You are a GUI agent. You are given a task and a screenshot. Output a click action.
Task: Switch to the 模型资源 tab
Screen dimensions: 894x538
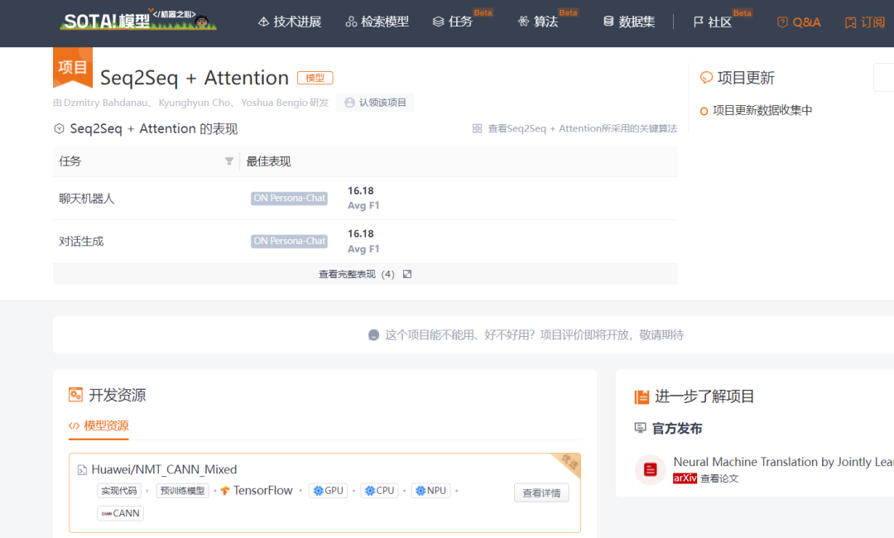click(x=99, y=425)
